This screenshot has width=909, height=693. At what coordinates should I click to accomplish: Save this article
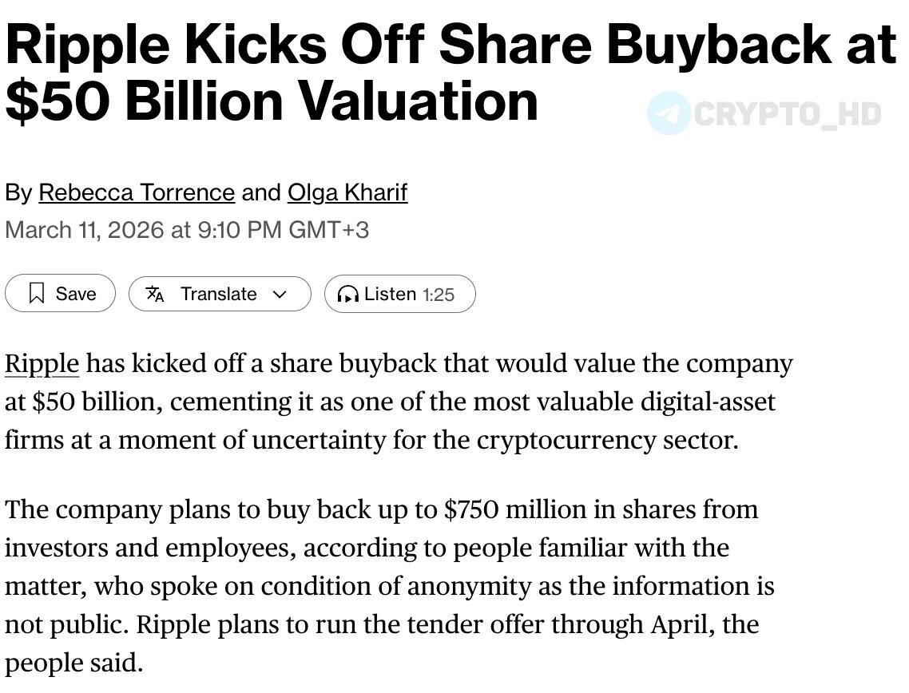point(60,293)
